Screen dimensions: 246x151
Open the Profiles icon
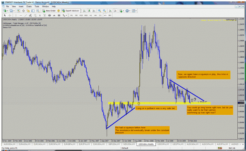(11, 11)
